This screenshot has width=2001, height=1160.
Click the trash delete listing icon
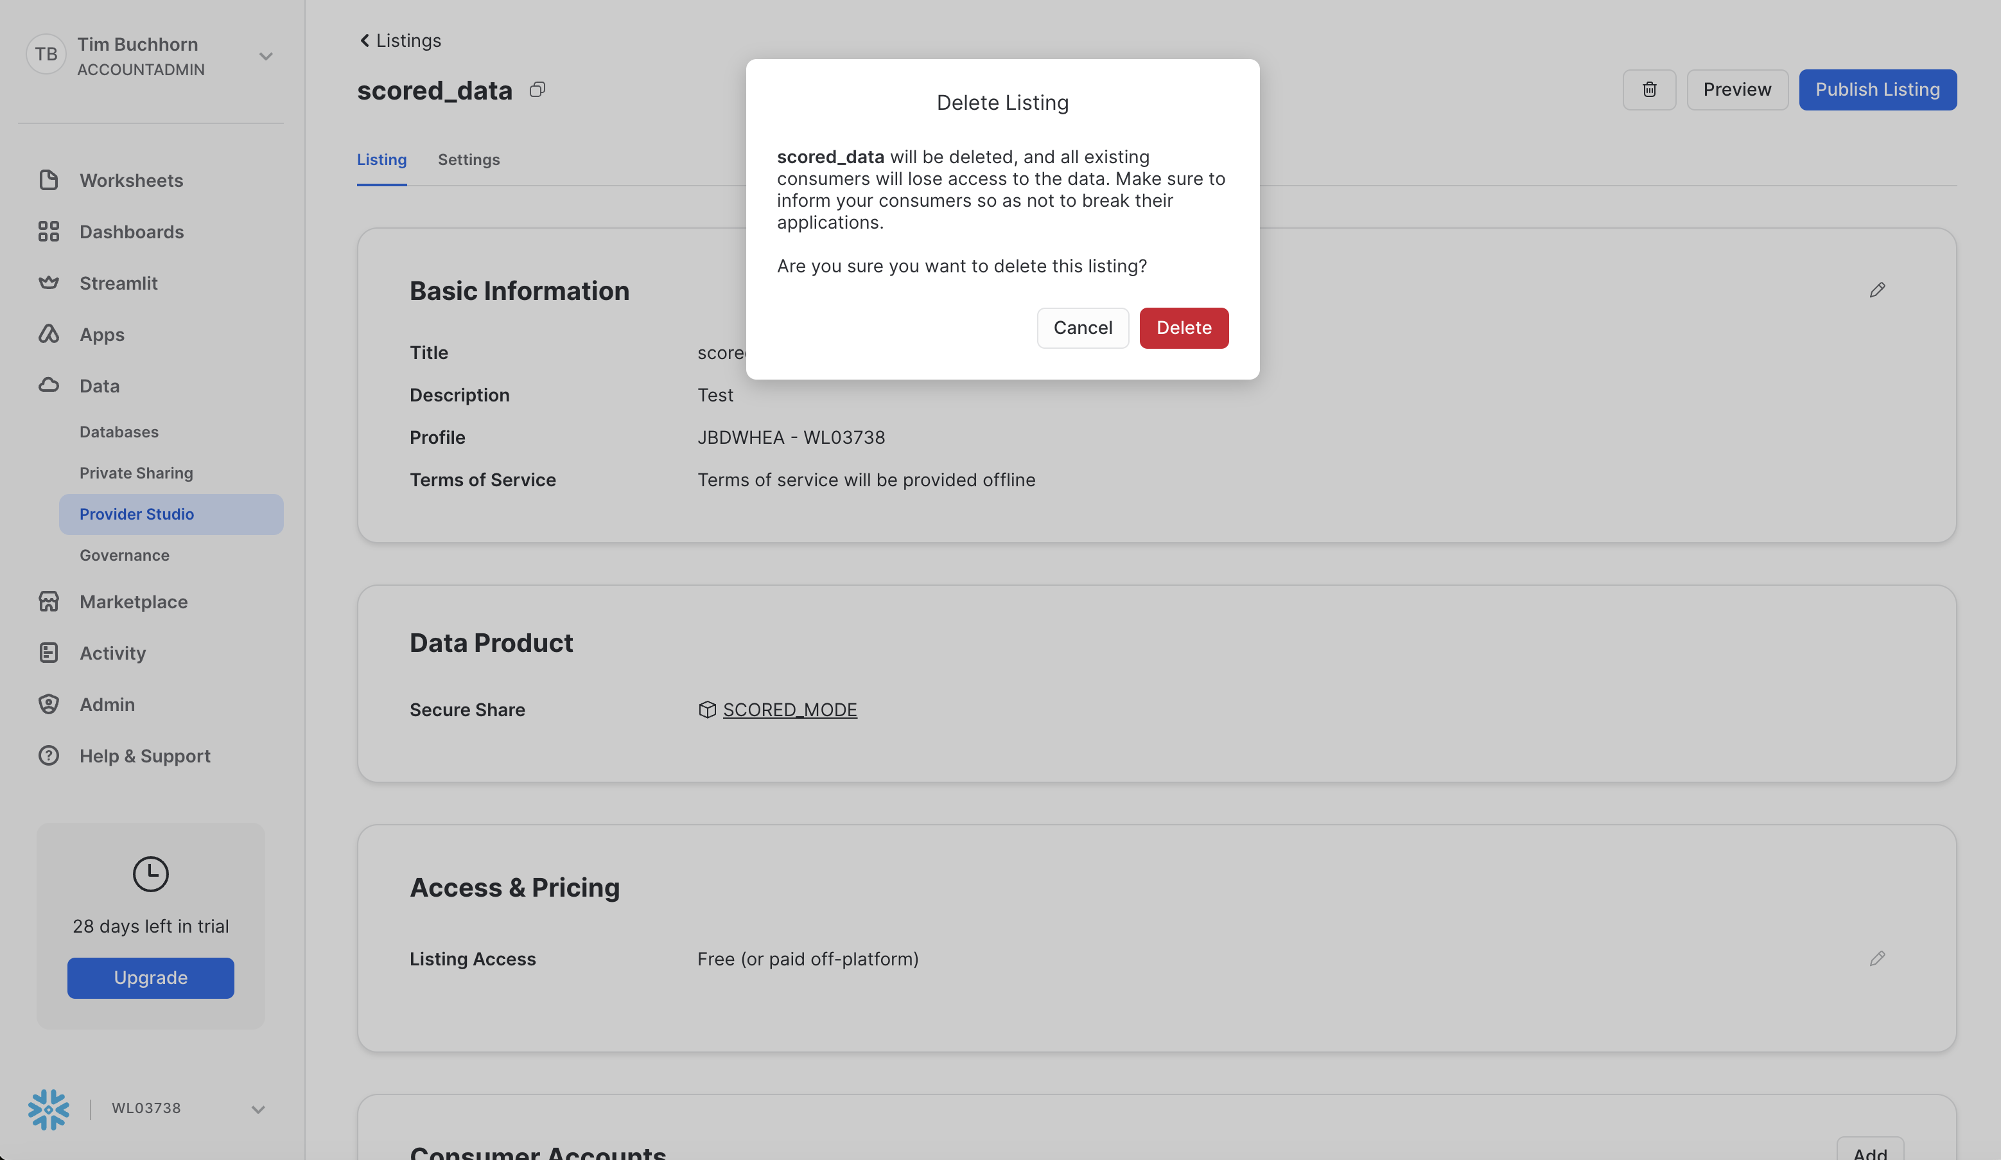coord(1648,90)
